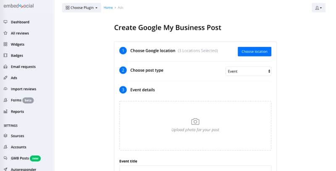The image size is (336, 171).
Task: Click the 'Choose post type' label
Action: coord(147,70)
